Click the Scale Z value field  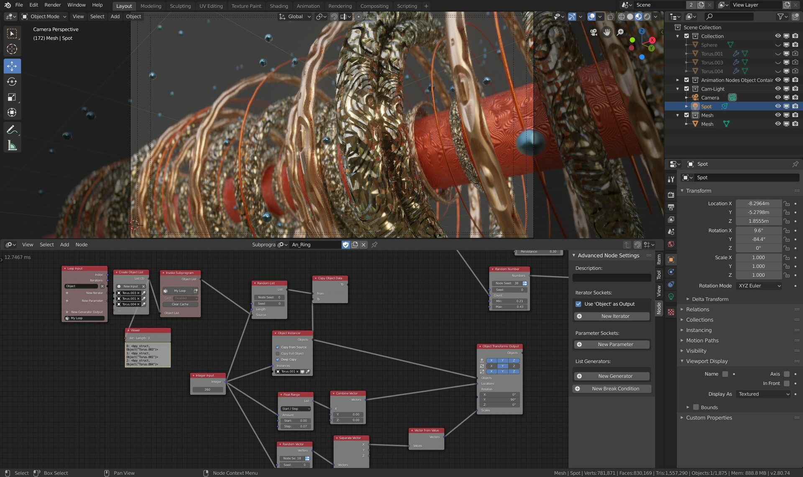tap(758, 275)
